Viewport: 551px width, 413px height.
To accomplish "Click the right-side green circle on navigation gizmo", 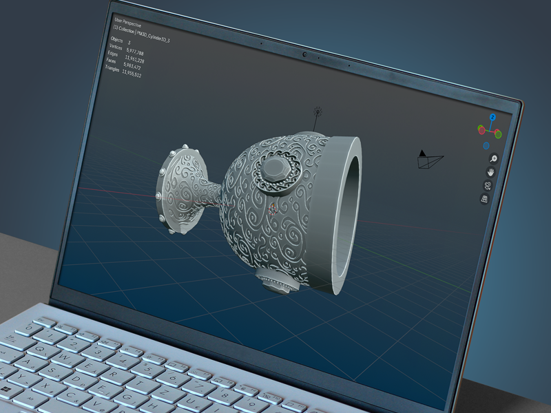I will 498,134.
